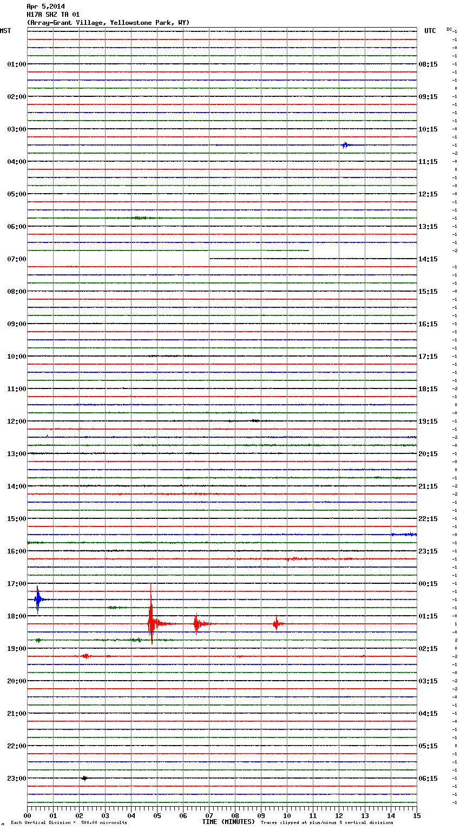Click the black event on the 23:00 trace
Image resolution: width=460 pixels, height=830 pixels.
click(x=84, y=778)
